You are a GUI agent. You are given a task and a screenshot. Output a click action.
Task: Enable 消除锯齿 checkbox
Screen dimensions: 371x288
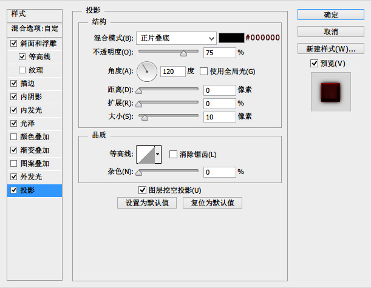pos(173,155)
